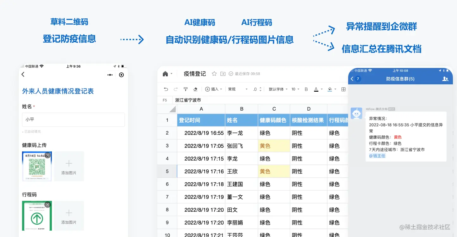The width and height of the screenshot is (457, 237).
Task: Toggle bold formatting
Action: tap(306, 89)
